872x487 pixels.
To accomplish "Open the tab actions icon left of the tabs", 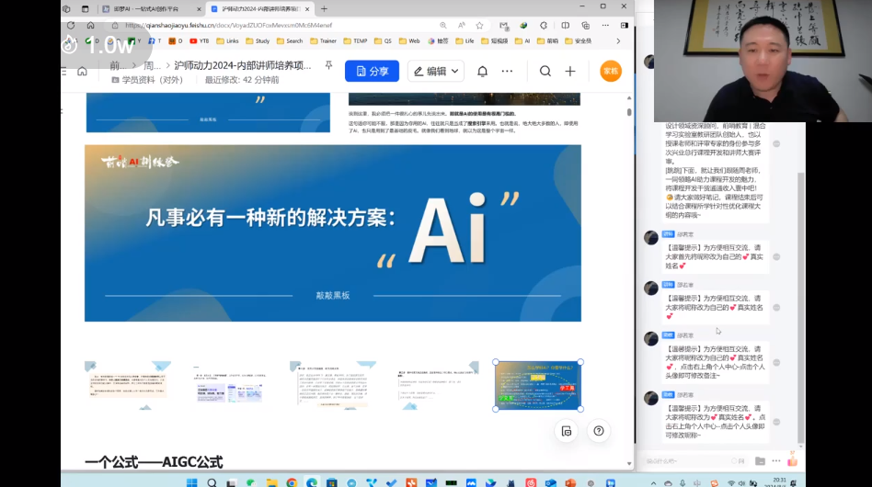I will [x=86, y=9].
